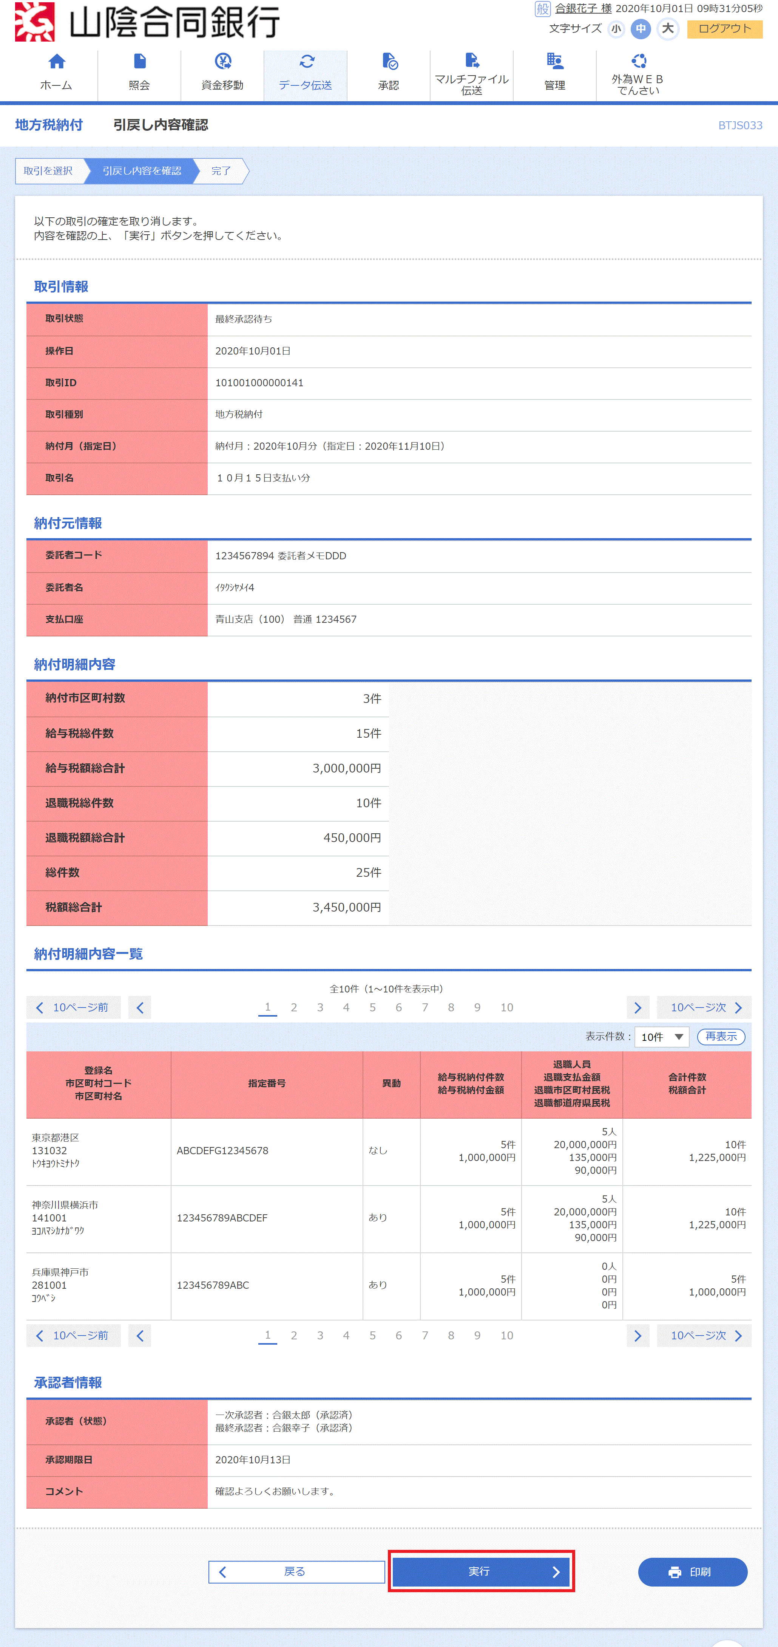Jump 10 pages forward in top pager

click(x=704, y=1008)
